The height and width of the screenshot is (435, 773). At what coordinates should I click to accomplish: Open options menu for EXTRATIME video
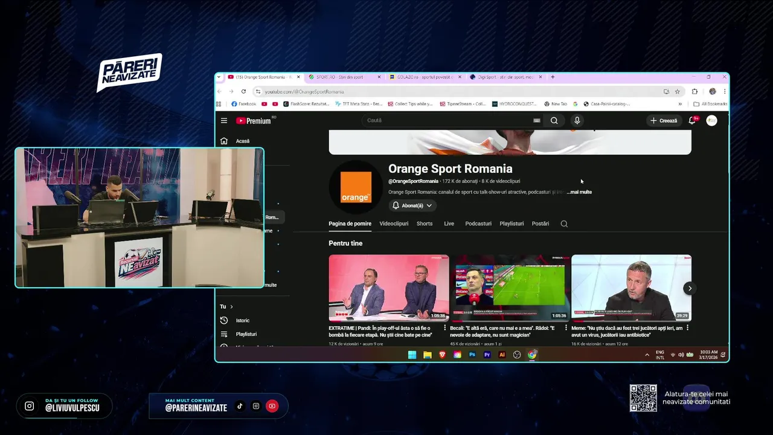[x=445, y=328]
